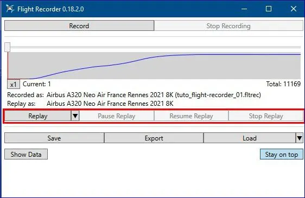Toggle the Stay on top button
This screenshot has width=305, height=198.
[x=282, y=155]
